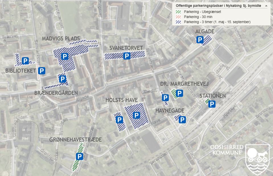The width and height of the screenshot is (273, 176).
Task: Click parking icon on the large Holsts Have lot
Action: (x=137, y=115)
